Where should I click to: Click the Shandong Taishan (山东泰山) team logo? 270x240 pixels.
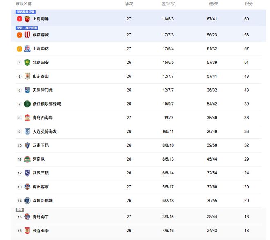tap(27, 76)
